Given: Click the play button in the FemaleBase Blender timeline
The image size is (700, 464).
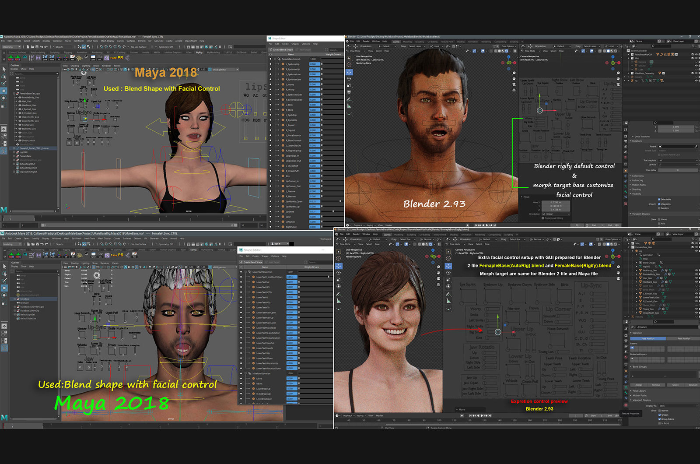Looking at the screenshot, I should coord(482,415).
